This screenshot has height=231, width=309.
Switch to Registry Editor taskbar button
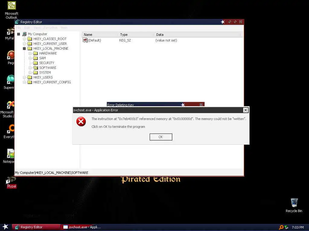(36, 227)
